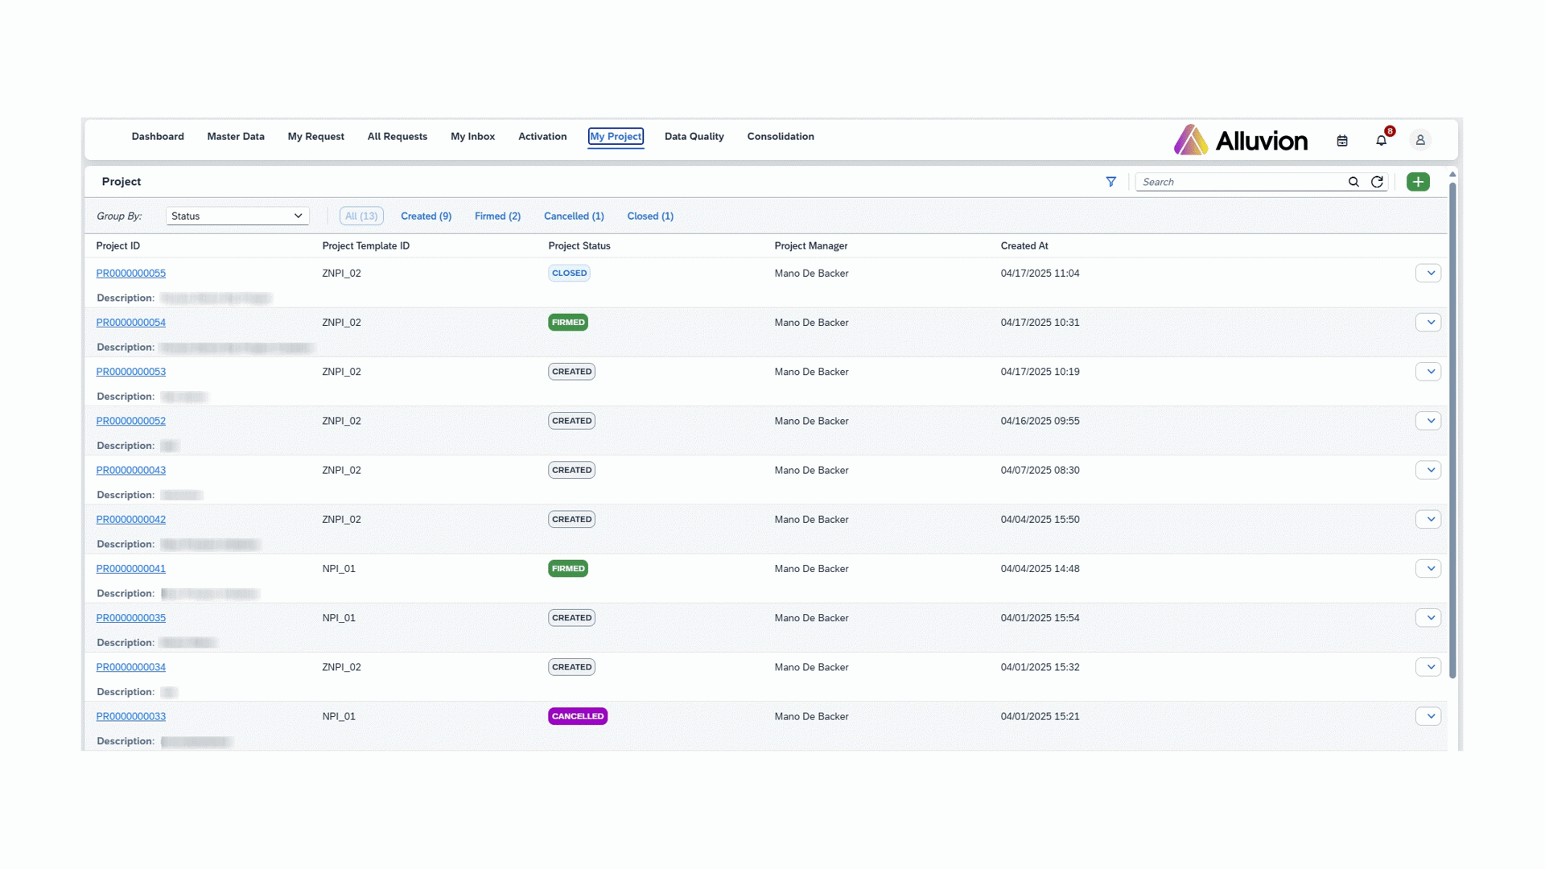1545x869 pixels.
Task: Filter by Firmed (2) projects
Action: [497, 216]
